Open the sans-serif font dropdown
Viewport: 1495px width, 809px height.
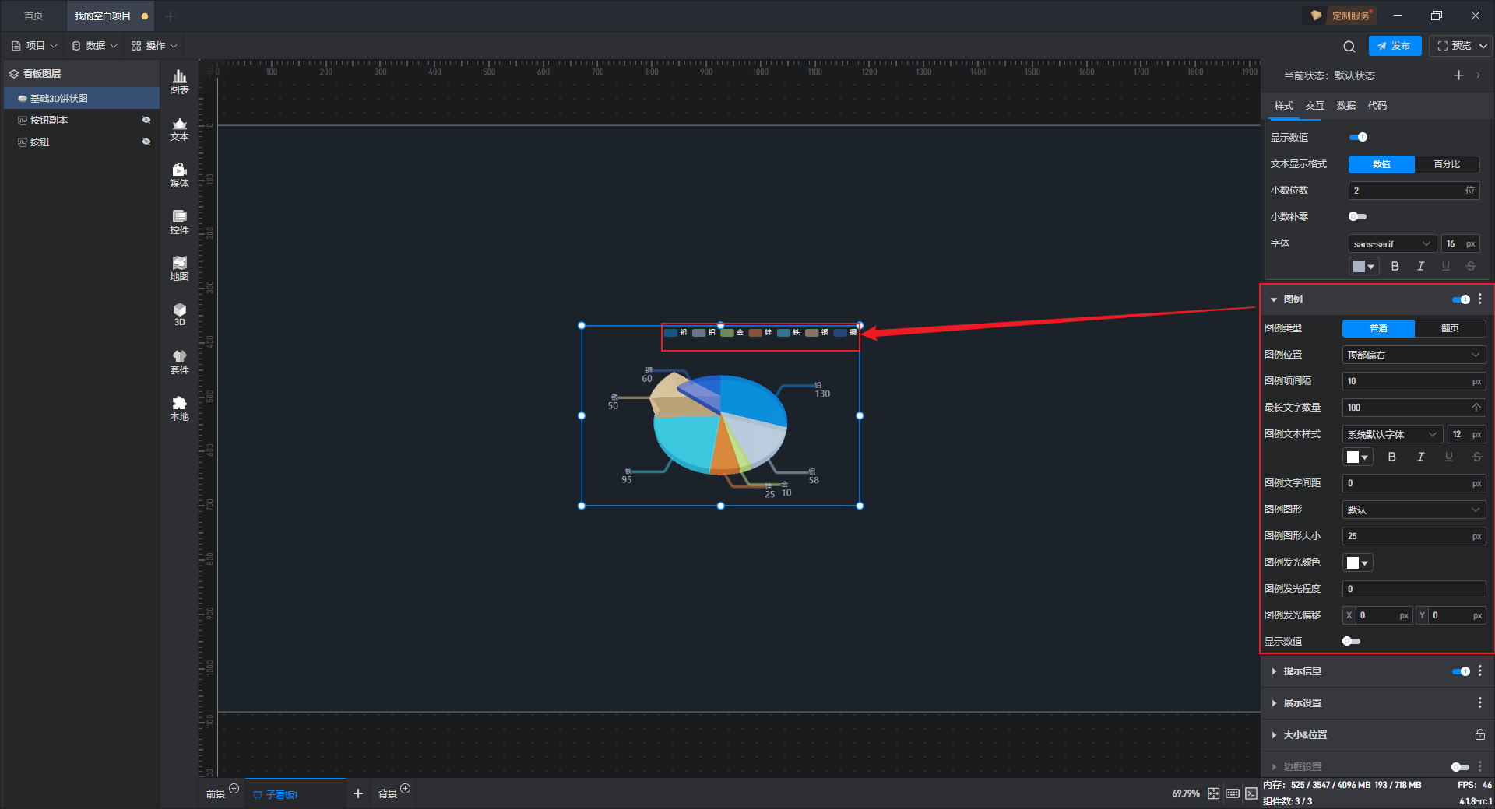coord(1393,244)
